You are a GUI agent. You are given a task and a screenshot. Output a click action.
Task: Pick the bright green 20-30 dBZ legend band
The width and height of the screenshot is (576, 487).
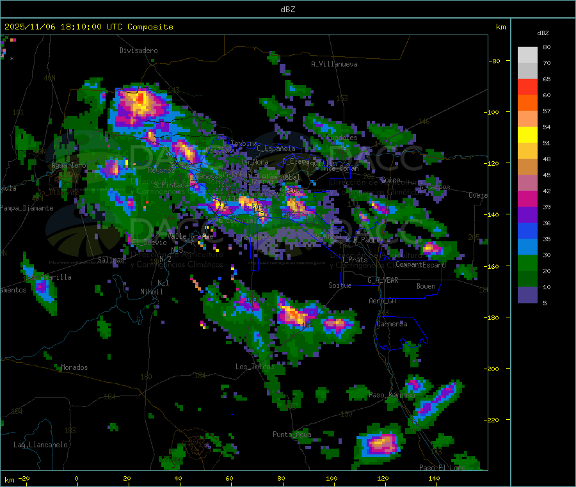527,263
